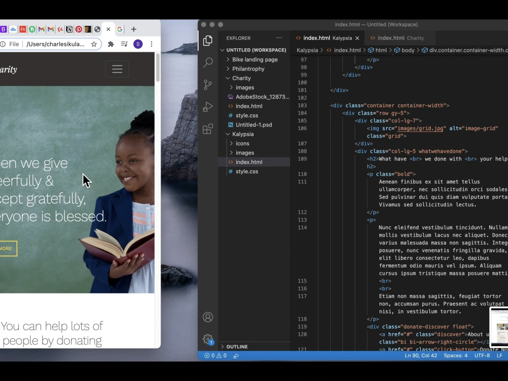The image size is (508, 381).
Task: Switch to the purple B browser tab
Action: [3, 29]
